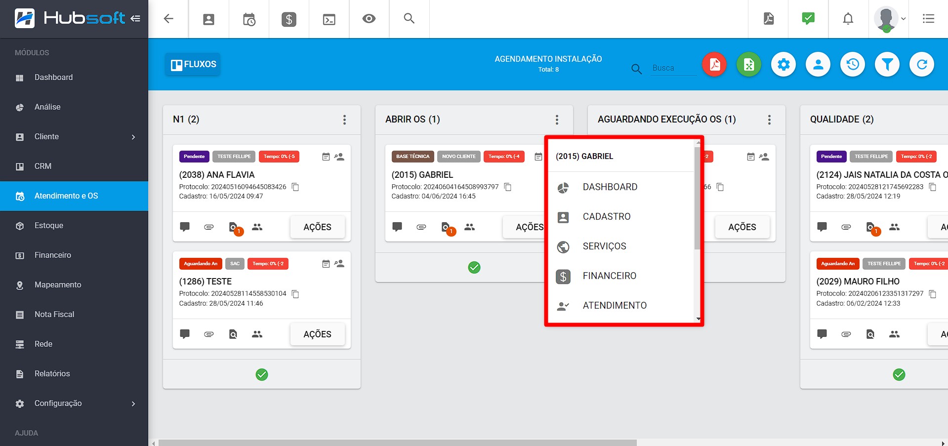The height and width of the screenshot is (446, 948).
Task: Select ATENDIMENTO in GABRIEL popup menu
Action: (621, 306)
